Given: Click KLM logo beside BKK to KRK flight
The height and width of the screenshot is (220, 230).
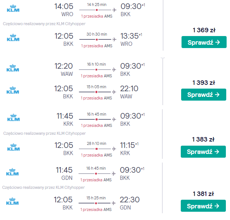Looking at the screenshot, I should click(14, 147).
